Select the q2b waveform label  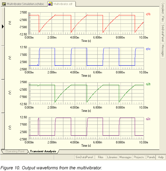[148, 84]
